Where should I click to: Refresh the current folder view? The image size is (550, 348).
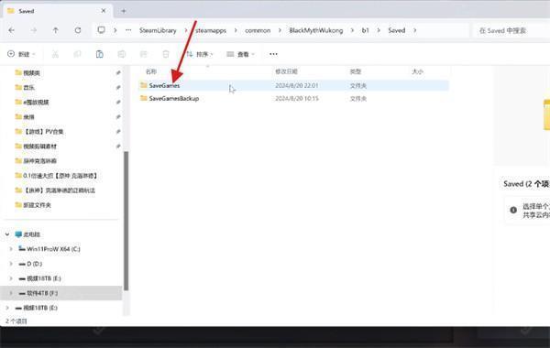point(78,30)
